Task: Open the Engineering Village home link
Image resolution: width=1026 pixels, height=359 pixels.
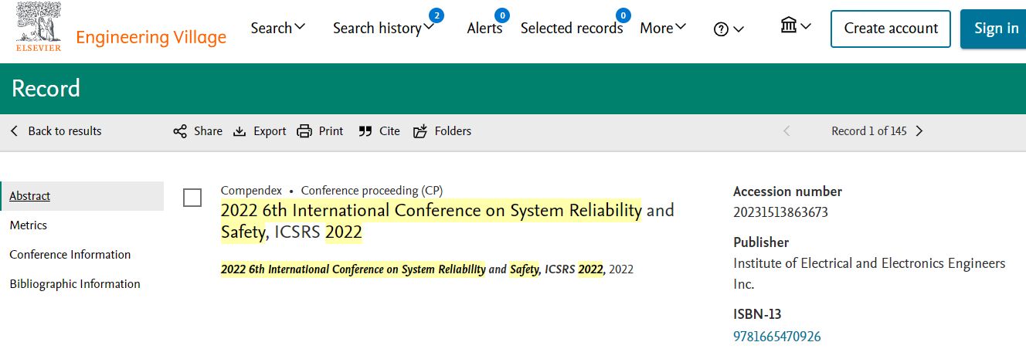Action: point(151,37)
